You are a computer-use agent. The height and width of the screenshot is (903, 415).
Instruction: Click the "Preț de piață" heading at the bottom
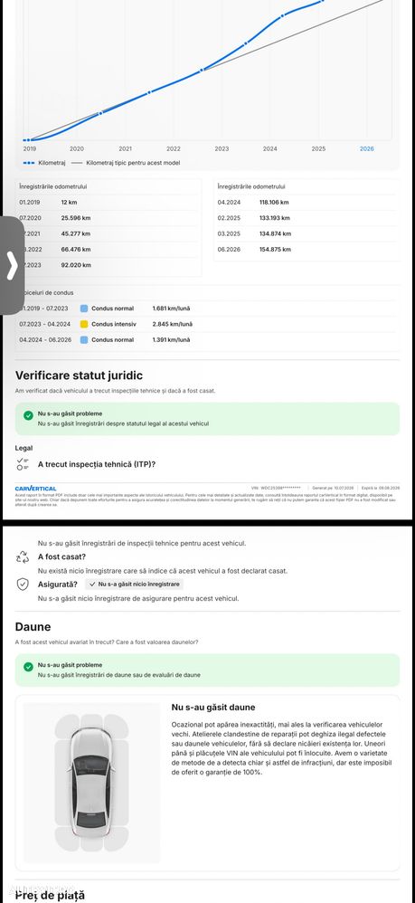(50, 895)
